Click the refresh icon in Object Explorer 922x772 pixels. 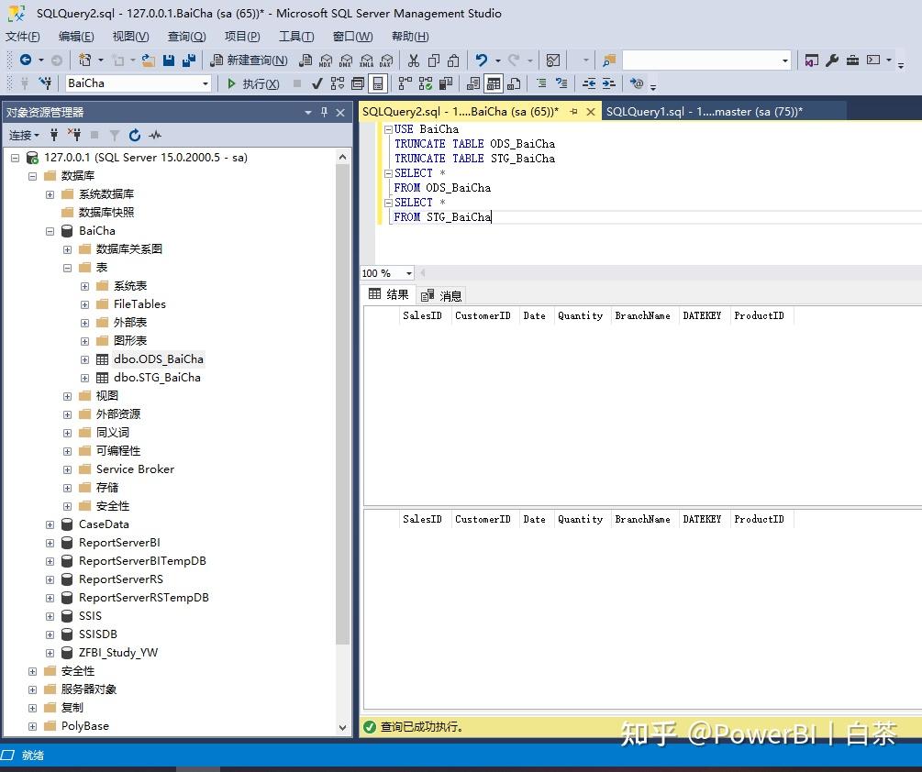[135, 135]
